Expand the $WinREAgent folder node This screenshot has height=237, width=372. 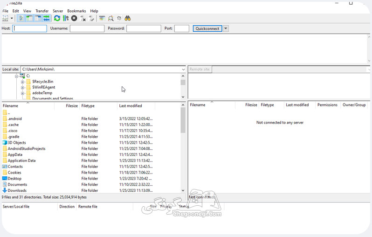coord(22,87)
